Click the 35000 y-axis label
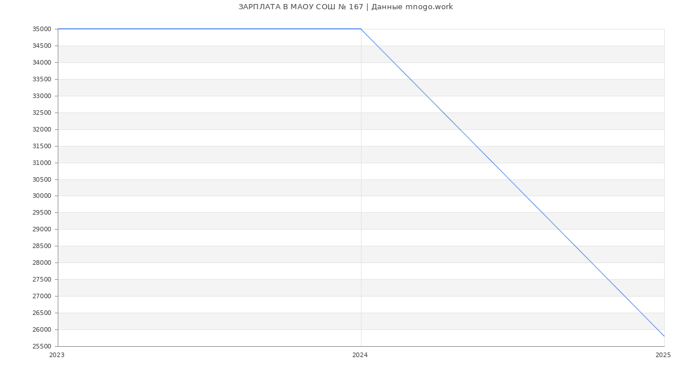Image resolution: width=693 pixels, height=375 pixels. pos(42,29)
